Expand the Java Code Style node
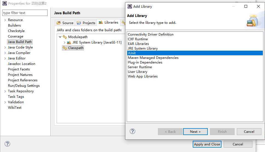The width and height of the screenshot is (265, 152). coord(5,47)
